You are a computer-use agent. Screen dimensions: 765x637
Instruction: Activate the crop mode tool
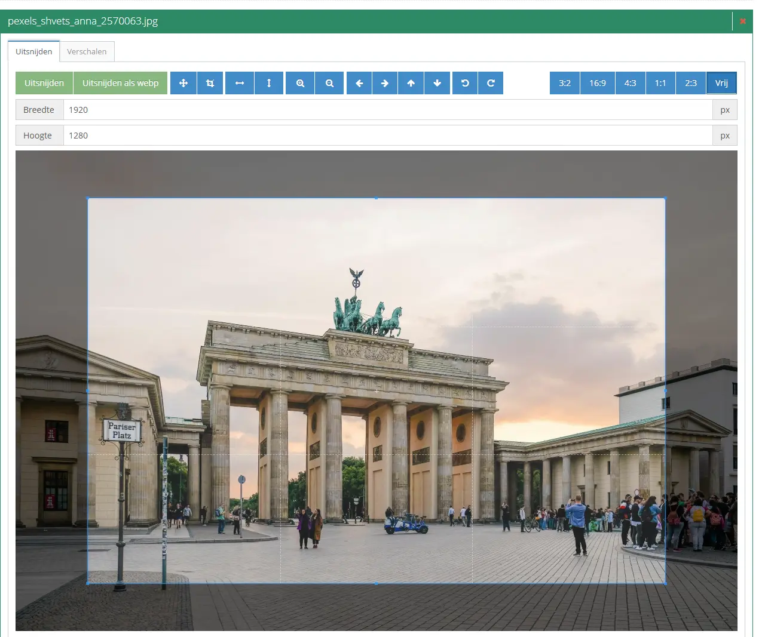[x=210, y=83]
